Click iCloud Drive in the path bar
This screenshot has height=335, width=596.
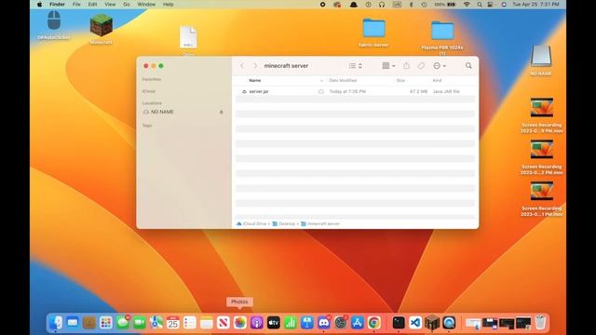click(251, 223)
